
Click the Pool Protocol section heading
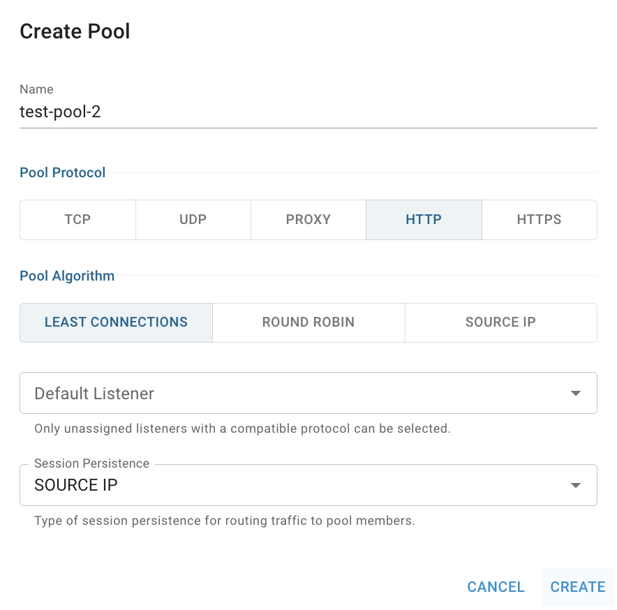pos(63,172)
